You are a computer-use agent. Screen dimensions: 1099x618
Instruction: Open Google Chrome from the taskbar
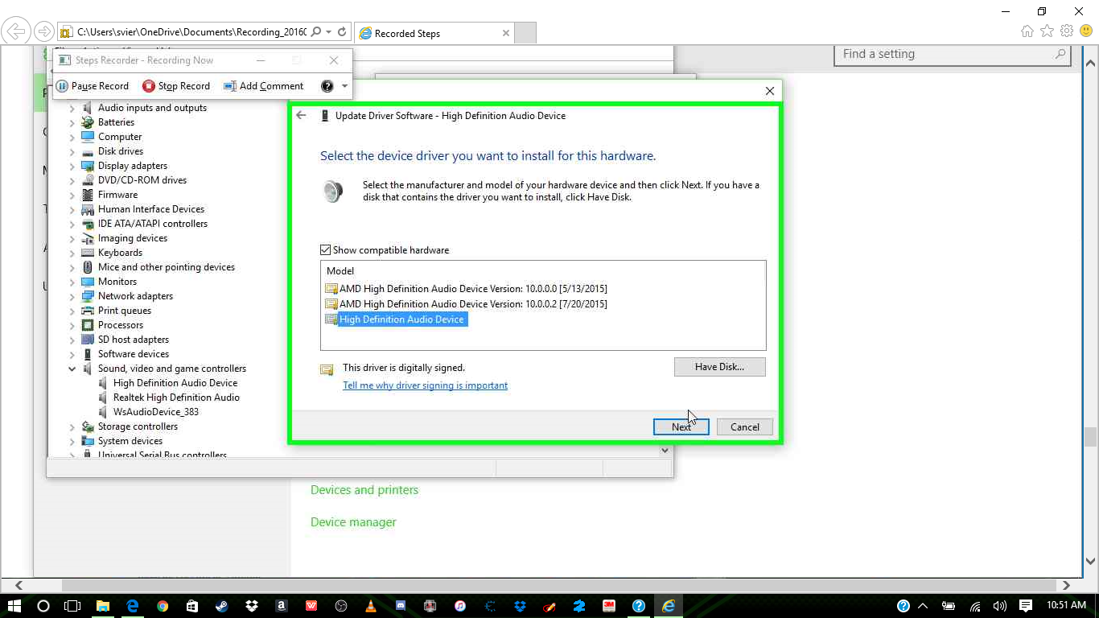pyautogui.click(x=163, y=606)
